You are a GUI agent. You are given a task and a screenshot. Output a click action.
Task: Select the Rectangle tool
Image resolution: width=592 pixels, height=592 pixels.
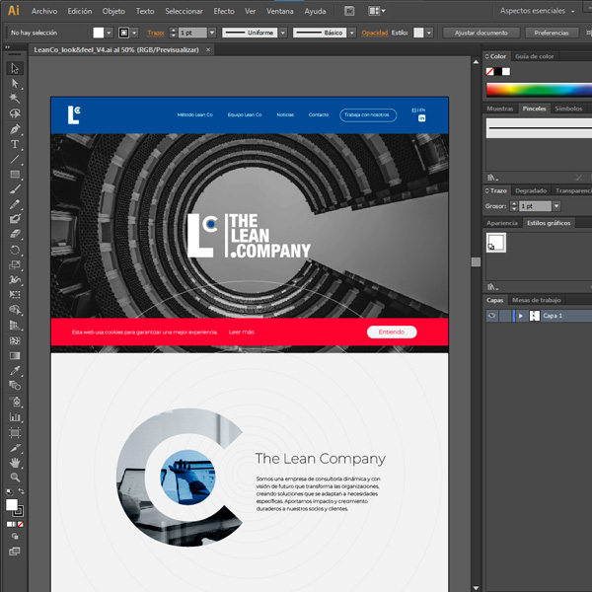15,174
